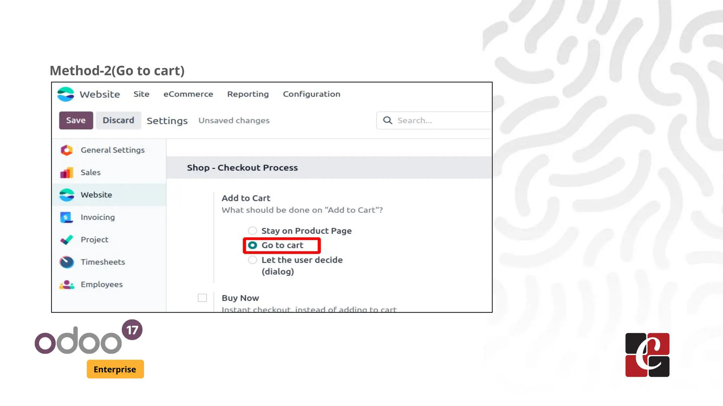Click the Website app logo icon
The image size is (723, 406).
pyautogui.click(x=66, y=94)
